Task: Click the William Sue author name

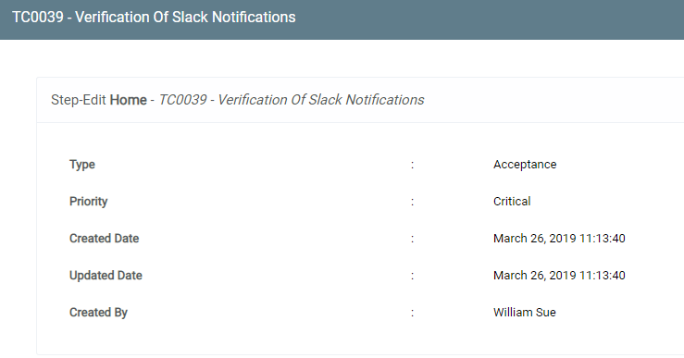Action: coord(525,313)
